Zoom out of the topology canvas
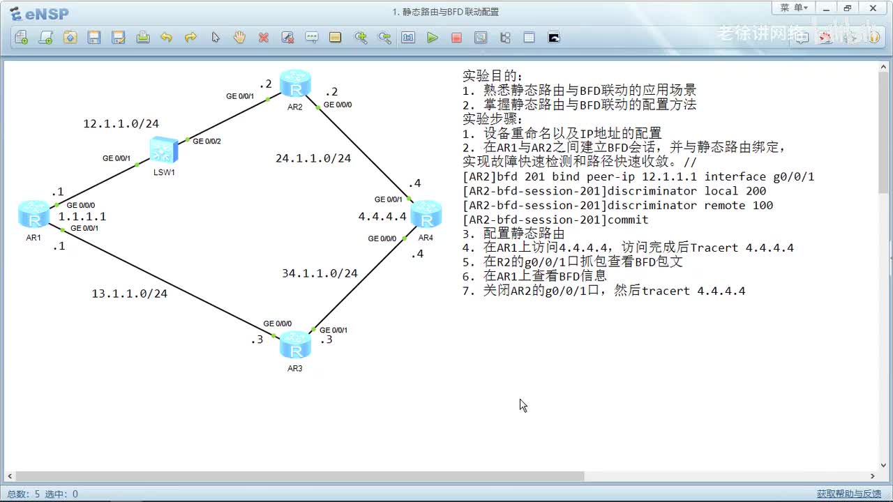The image size is (893, 502). click(384, 38)
